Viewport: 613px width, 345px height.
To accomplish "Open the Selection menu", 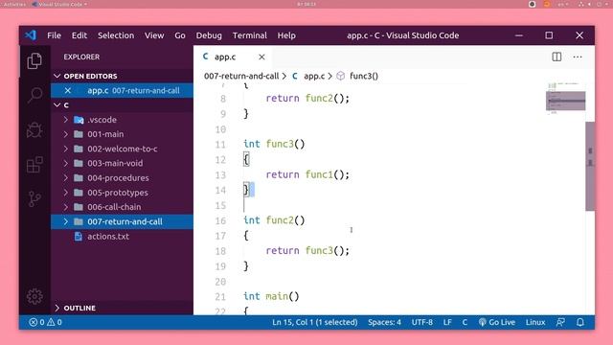I will [116, 35].
